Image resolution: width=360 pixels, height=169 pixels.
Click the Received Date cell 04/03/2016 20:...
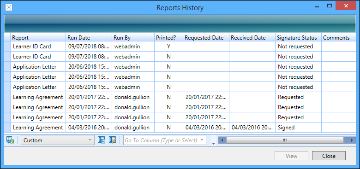(x=252, y=128)
